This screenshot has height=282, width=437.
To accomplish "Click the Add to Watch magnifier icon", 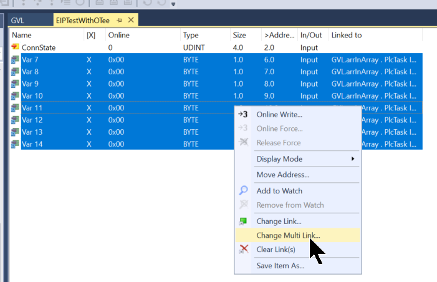I will click(244, 191).
